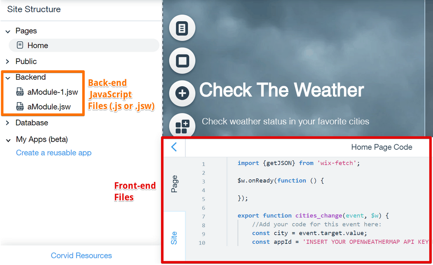Click the Site Structure panel title

click(34, 9)
